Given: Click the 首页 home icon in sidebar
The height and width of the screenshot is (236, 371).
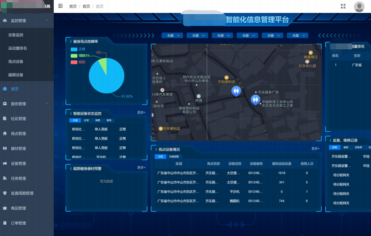Looking at the screenshot, I should tap(5, 88).
